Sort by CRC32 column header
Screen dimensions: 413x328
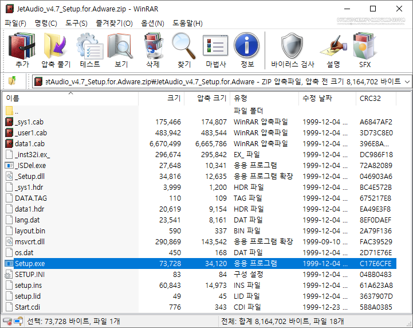coord(376,99)
